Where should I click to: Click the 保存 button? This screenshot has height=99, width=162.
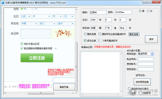coord(151,39)
